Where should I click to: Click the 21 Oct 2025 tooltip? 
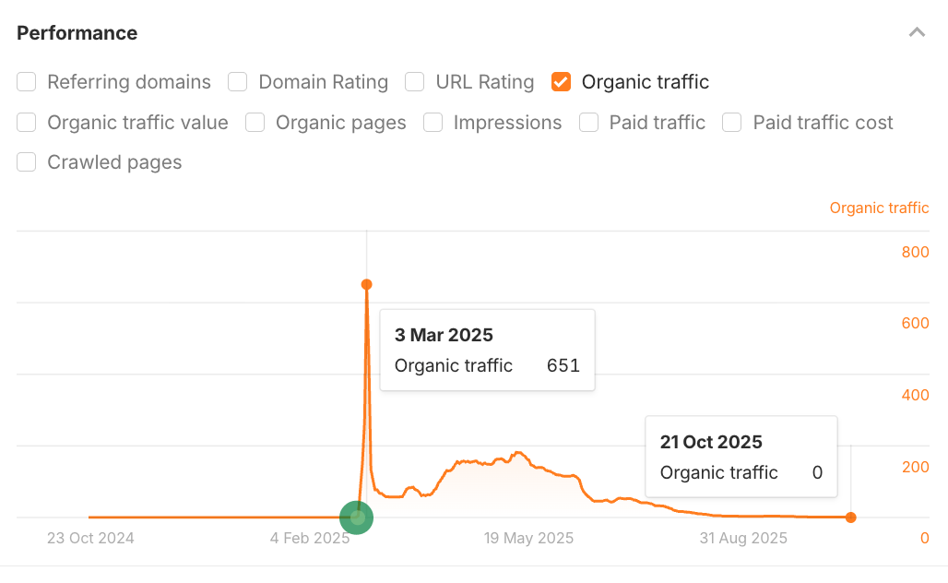pos(741,456)
